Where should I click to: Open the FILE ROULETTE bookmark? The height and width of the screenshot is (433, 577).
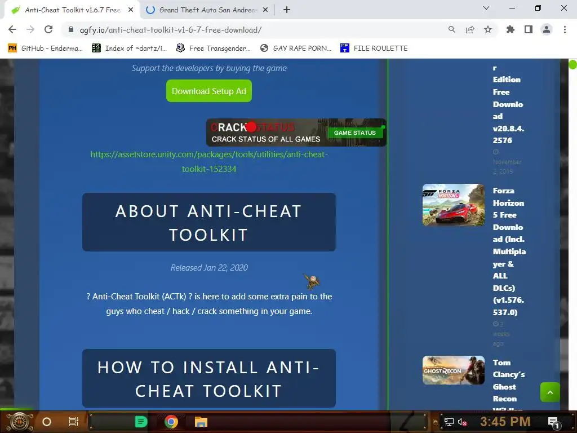[x=374, y=48]
